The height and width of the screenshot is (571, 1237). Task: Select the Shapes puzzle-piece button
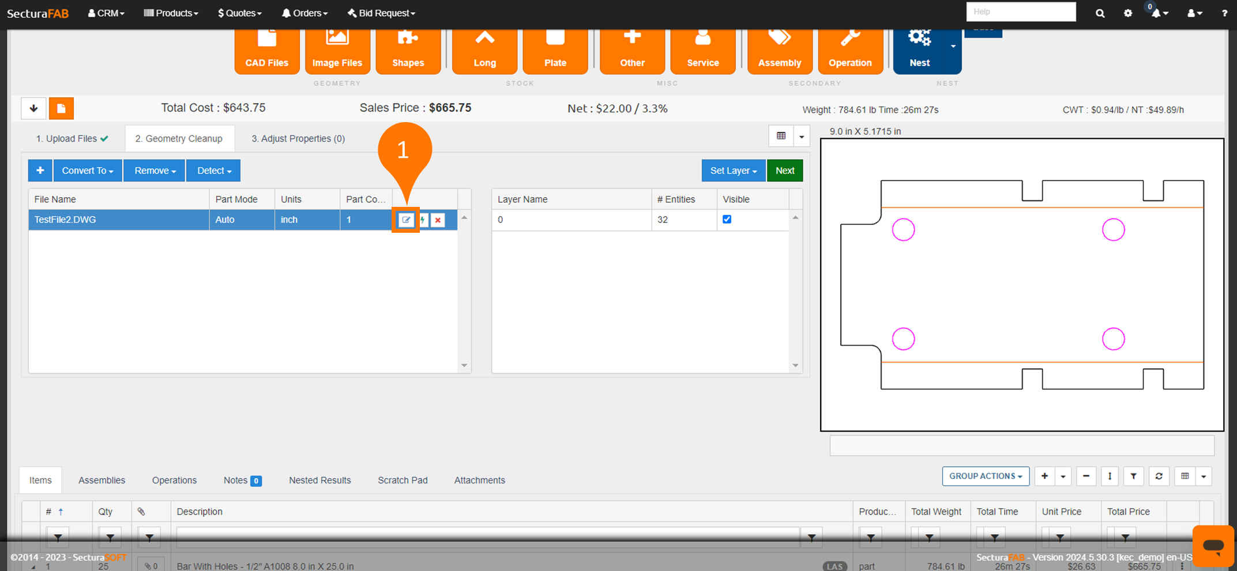[x=408, y=52]
